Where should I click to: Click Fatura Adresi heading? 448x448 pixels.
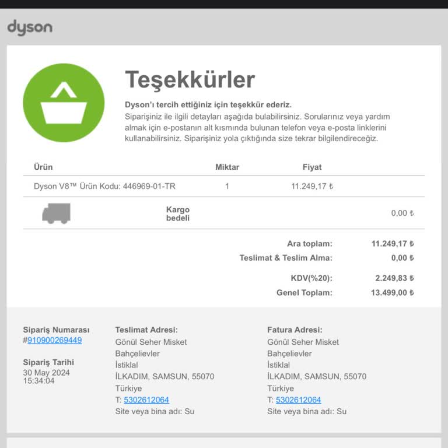(295, 330)
